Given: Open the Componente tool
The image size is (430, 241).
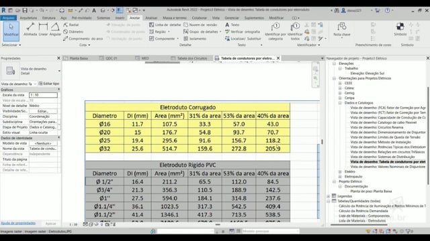Looking at the screenshot, I should [164, 39].
